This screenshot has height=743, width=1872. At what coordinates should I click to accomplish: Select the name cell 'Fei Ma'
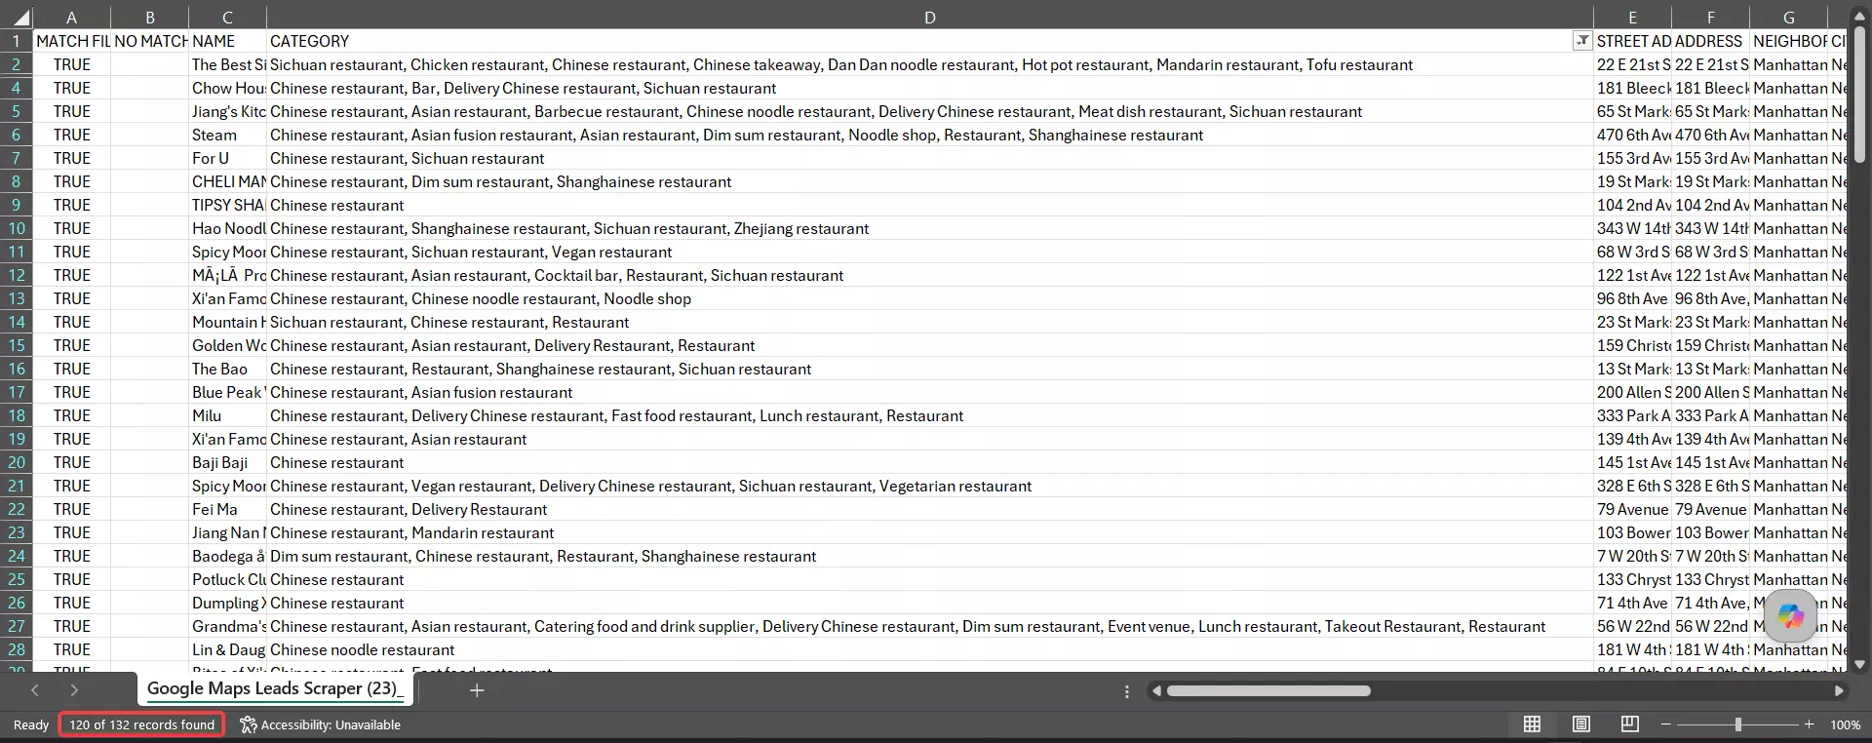coord(227,509)
